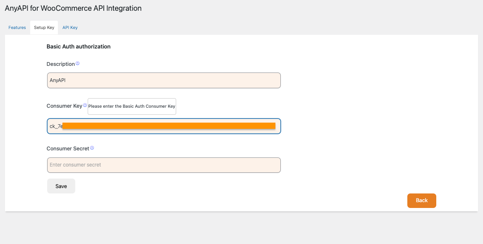Click the 'AnyAPI for WooCommerce API Integration' title

coord(73,8)
